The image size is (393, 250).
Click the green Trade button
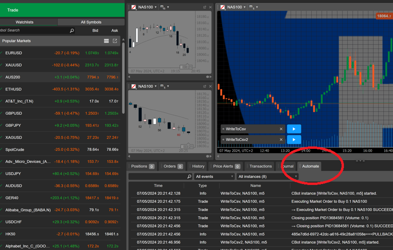(x=62, y=10)
